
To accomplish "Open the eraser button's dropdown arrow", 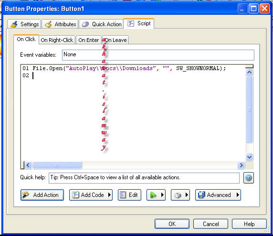I will (187, 195).
